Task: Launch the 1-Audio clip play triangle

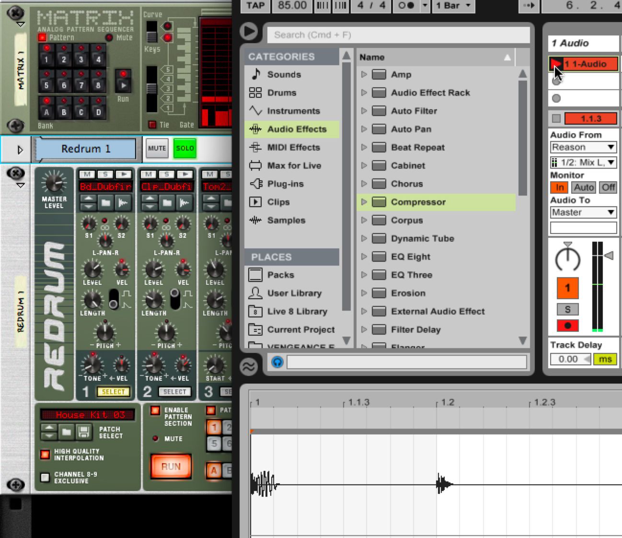Action: point(556,64)
